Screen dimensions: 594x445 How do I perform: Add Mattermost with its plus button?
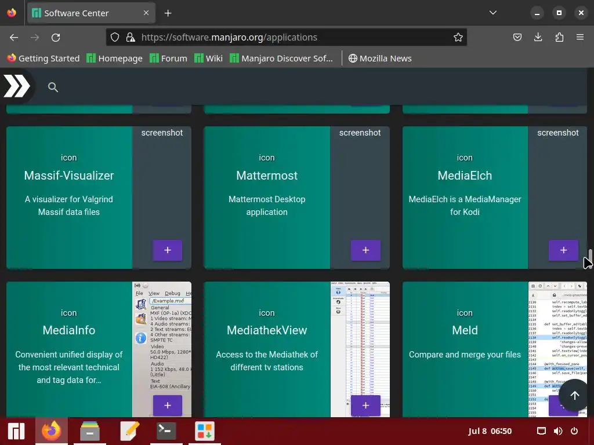tap(365, 250)
